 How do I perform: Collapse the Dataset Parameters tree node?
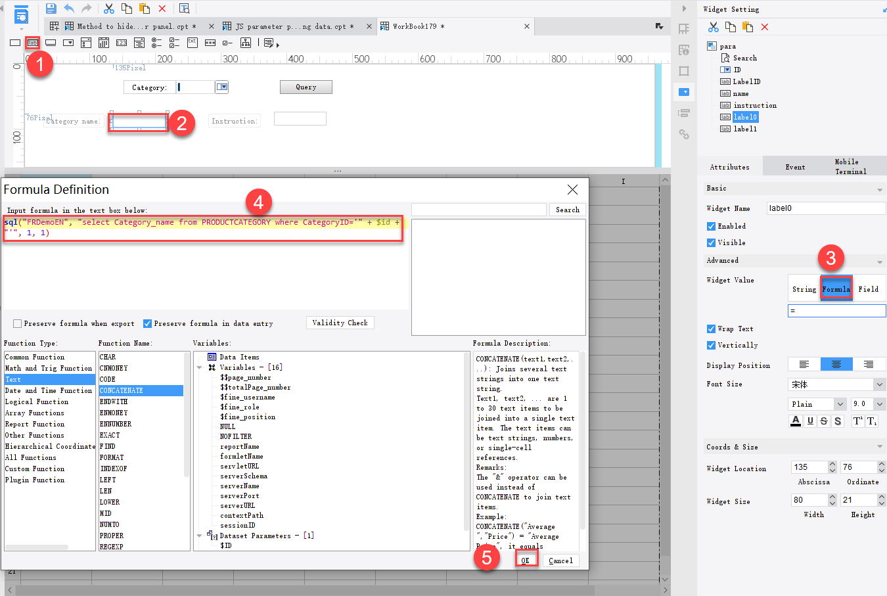click(200, 536)
